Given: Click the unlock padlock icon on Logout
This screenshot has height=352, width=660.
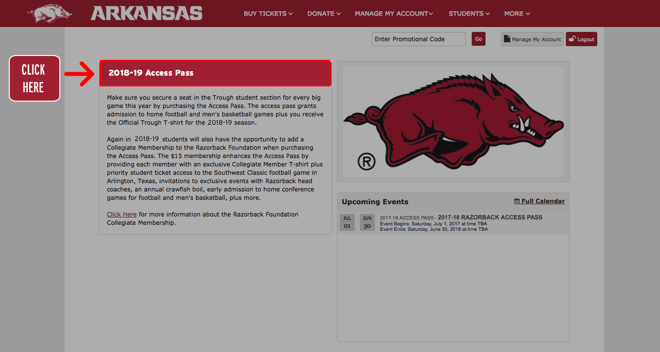Looking at the screenshot, I should tap(572, 39).
